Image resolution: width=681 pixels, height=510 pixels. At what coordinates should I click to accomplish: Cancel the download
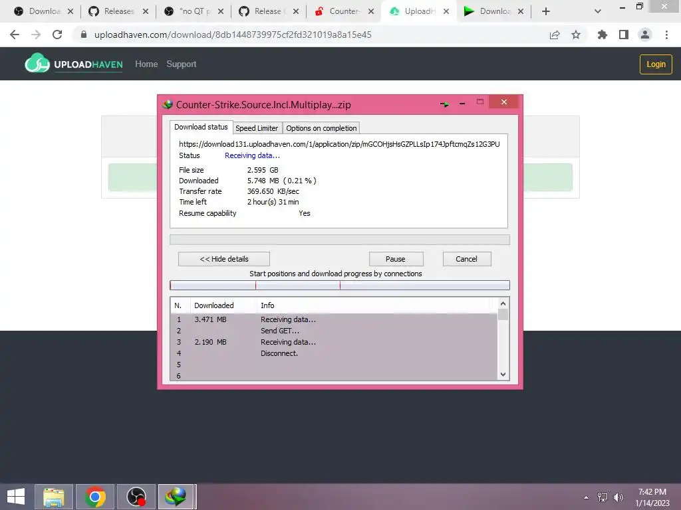(467, 259)
